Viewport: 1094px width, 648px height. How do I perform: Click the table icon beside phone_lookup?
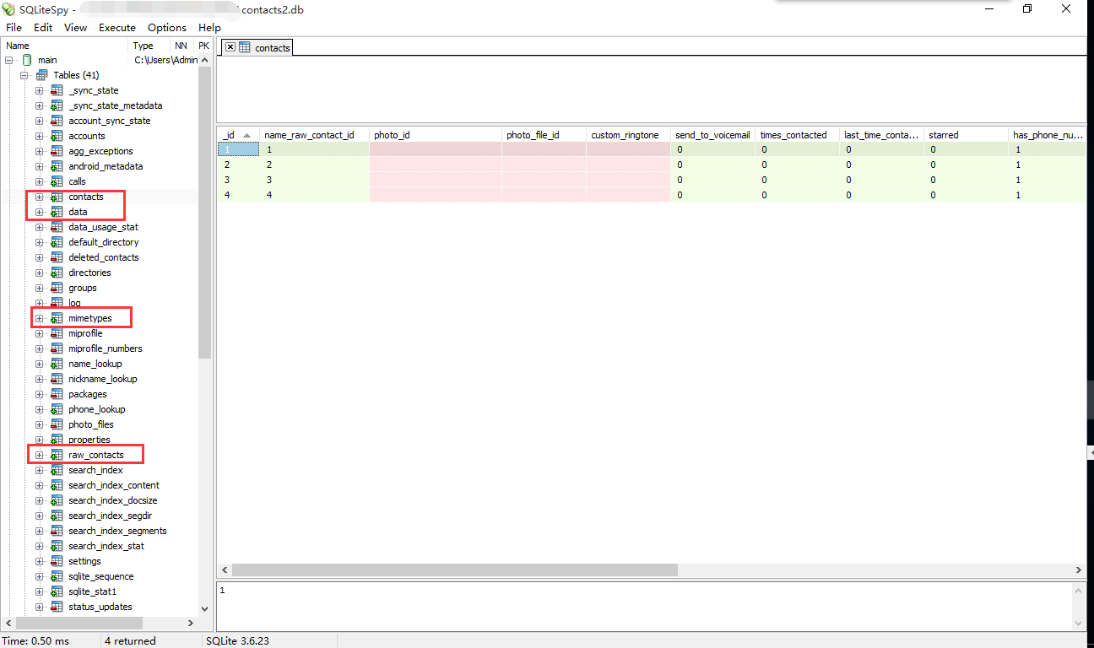[57, 409]
